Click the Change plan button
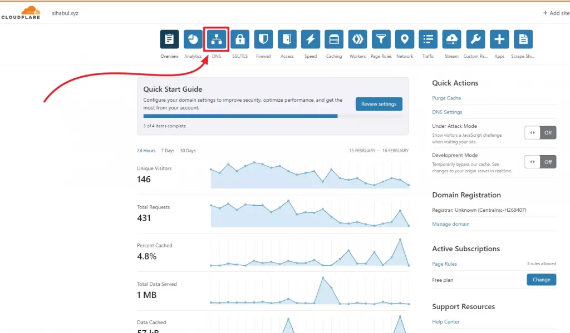 tap(541, 280)
